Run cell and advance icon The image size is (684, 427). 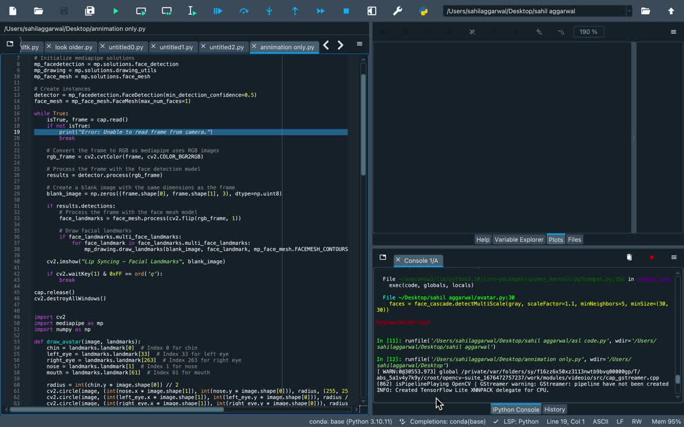point(167,11)
